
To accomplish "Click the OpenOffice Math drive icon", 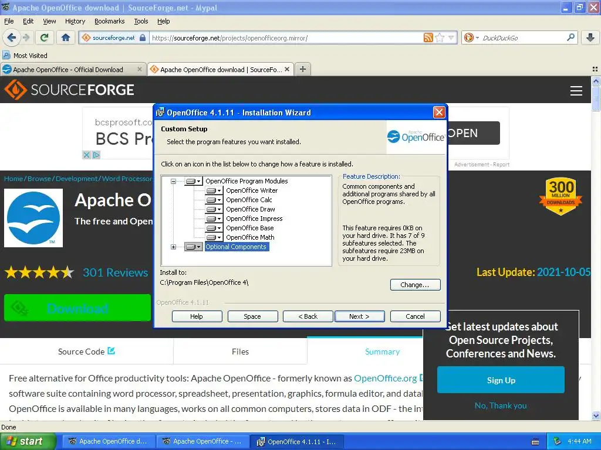I will (214, 237).
